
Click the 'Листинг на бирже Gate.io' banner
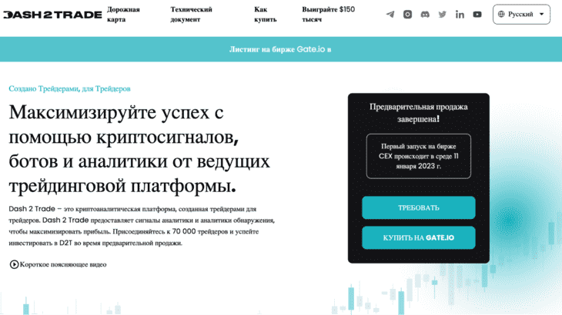coord(281,49)
